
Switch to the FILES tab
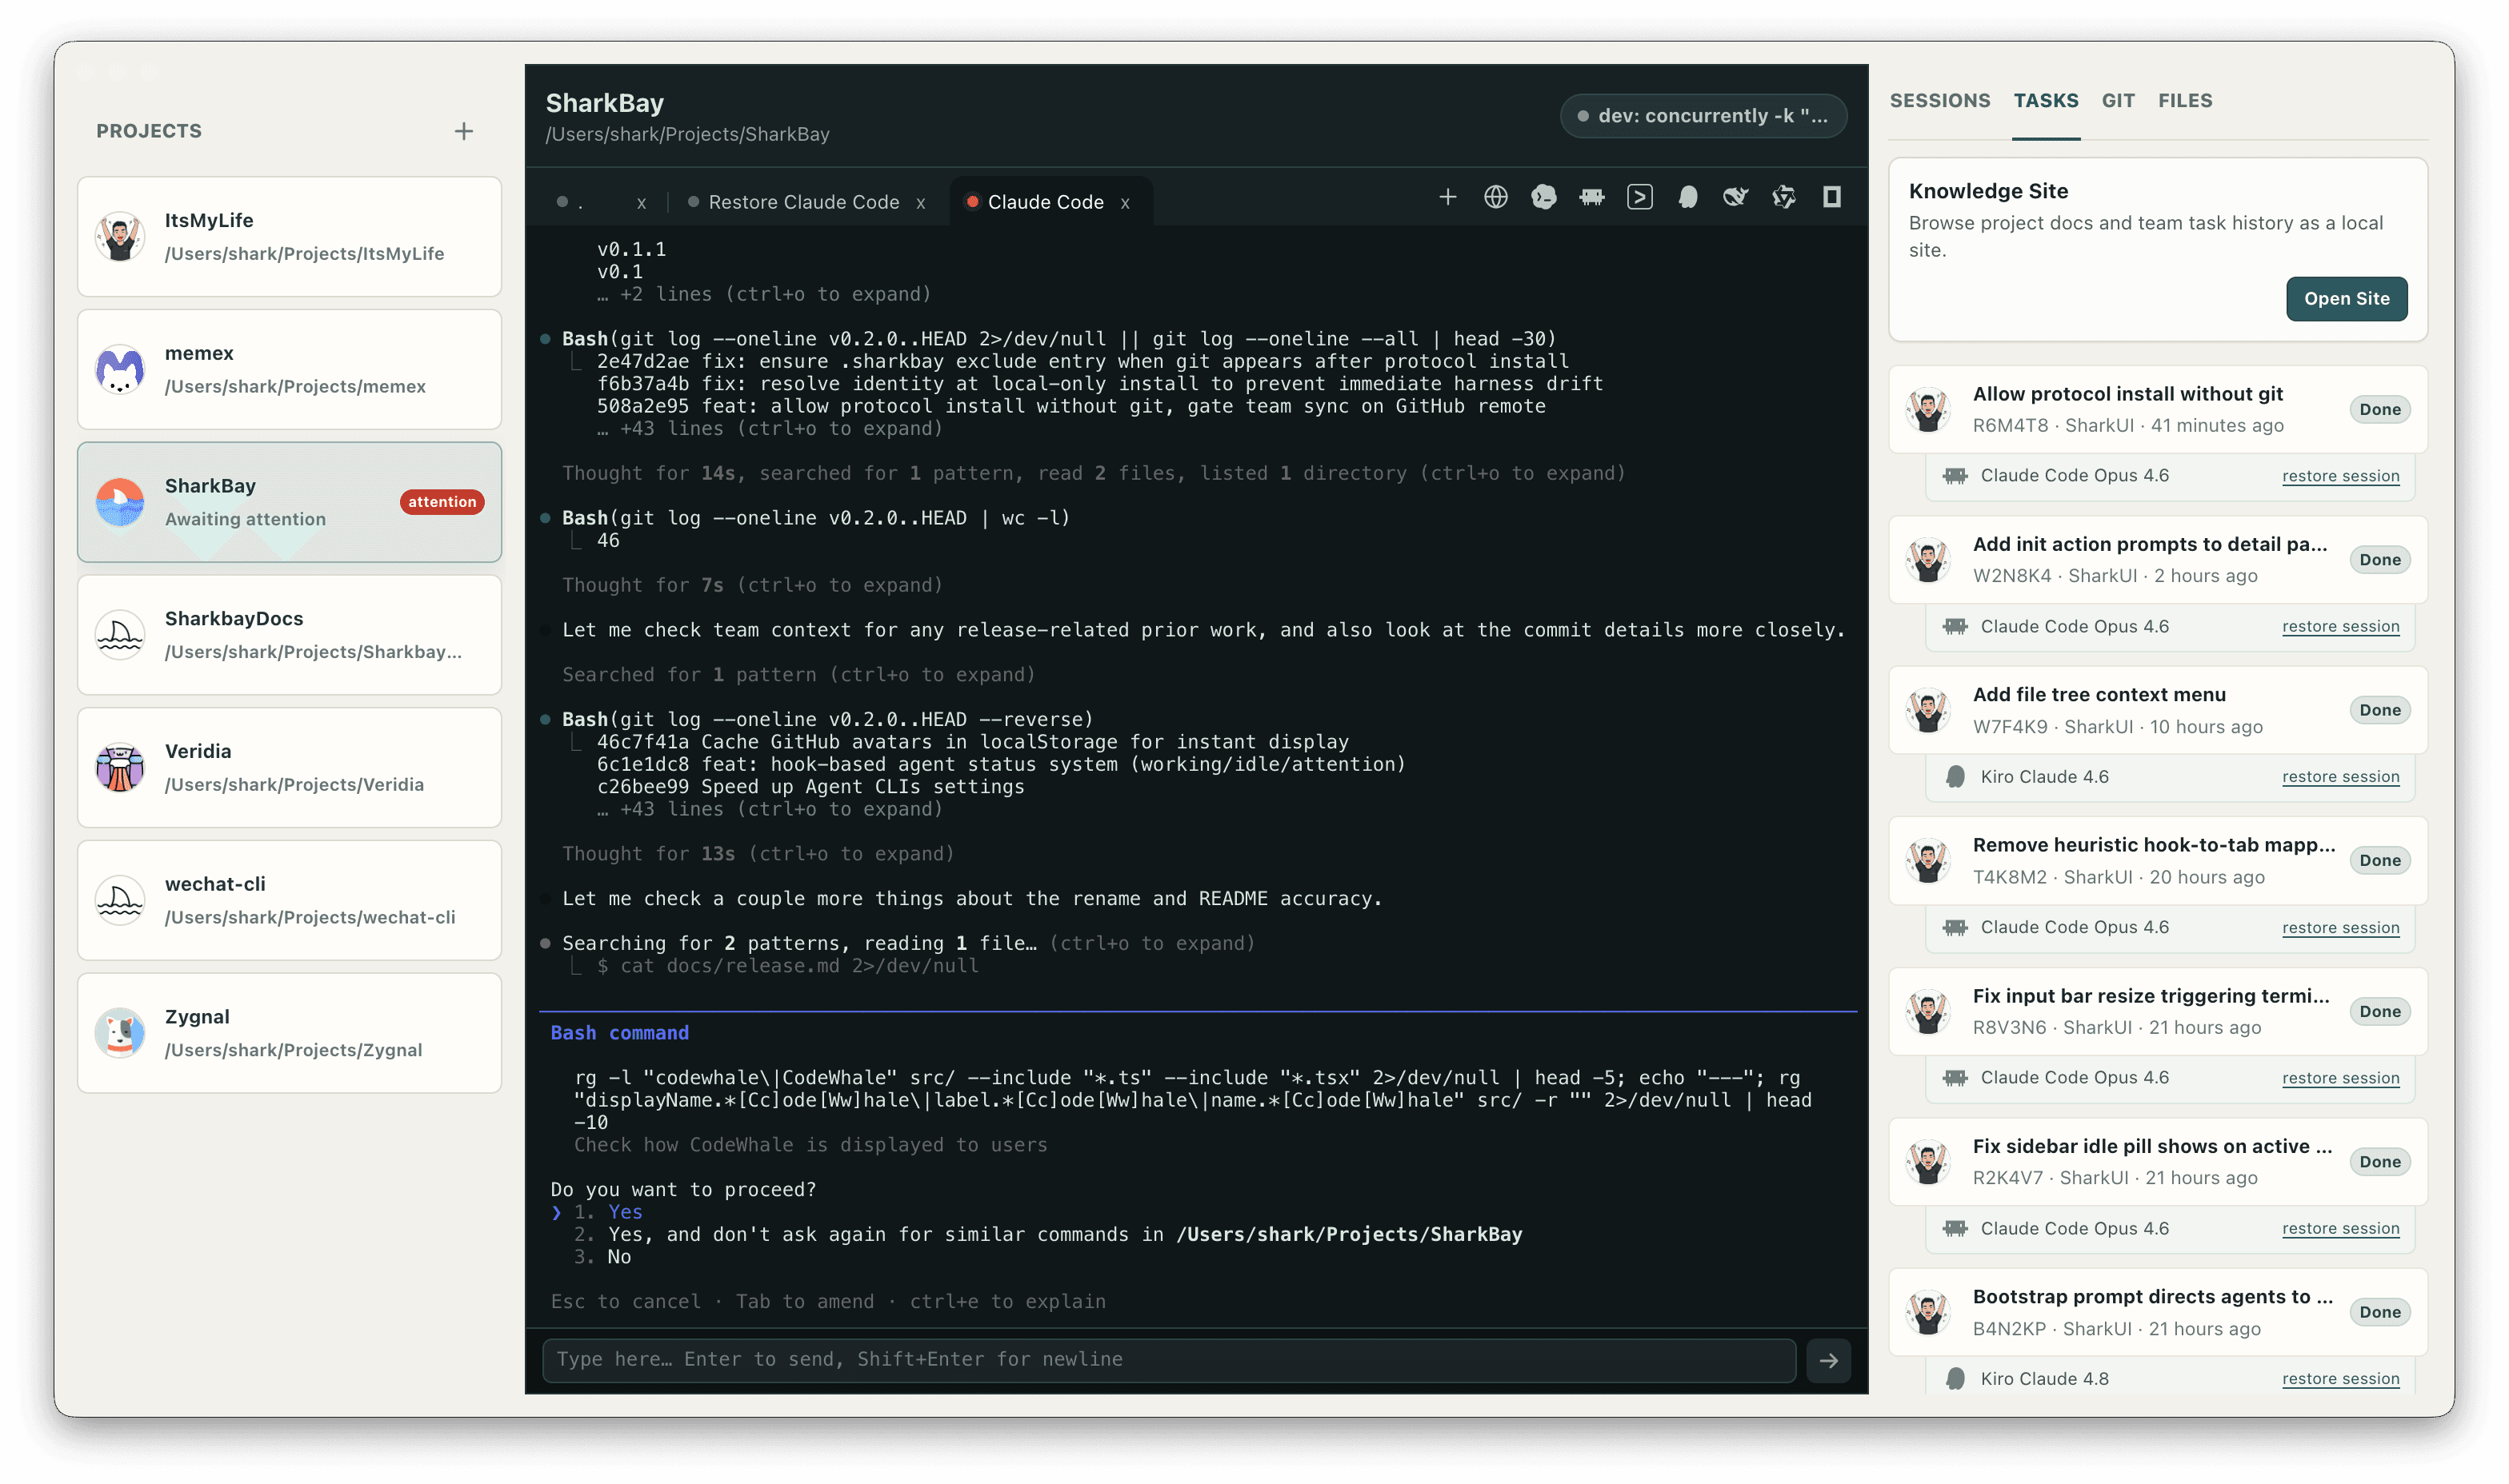pyautogui.click(x=2184, y=101)
